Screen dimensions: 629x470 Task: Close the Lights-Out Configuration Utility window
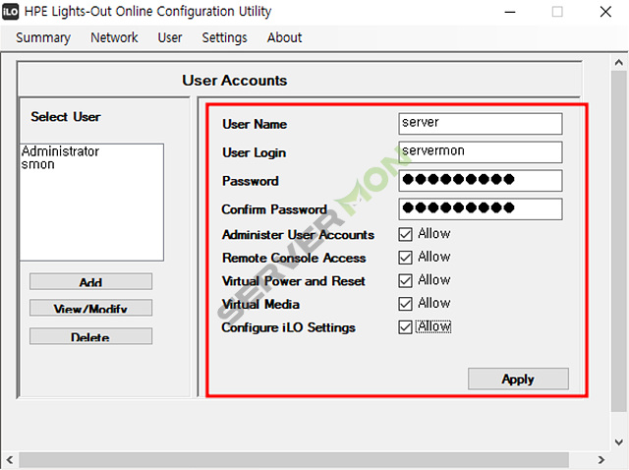[605, 12]
